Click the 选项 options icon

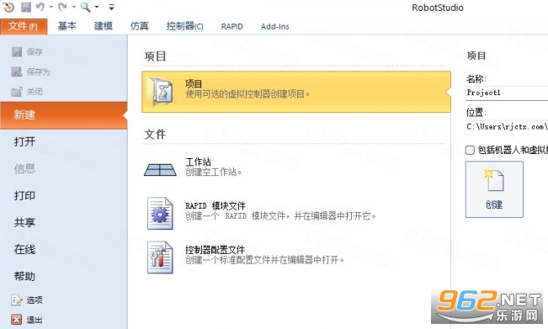click(17, 300)
